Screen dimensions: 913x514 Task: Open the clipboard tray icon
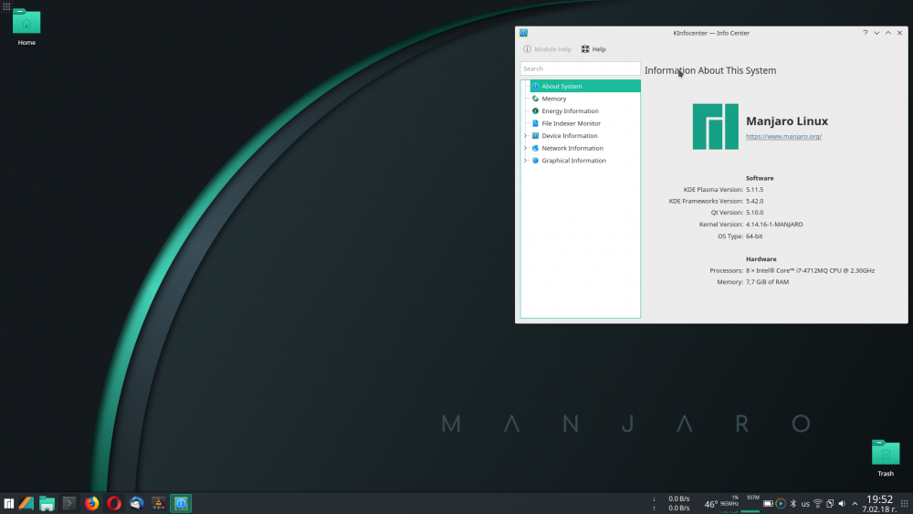[830, 504]
